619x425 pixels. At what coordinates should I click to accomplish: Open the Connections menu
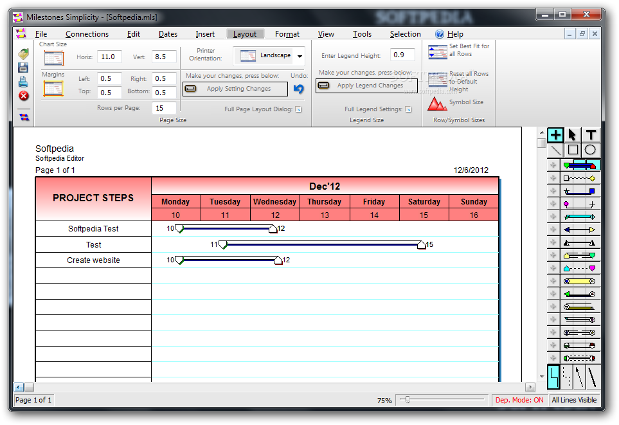[x=87, y=34]
